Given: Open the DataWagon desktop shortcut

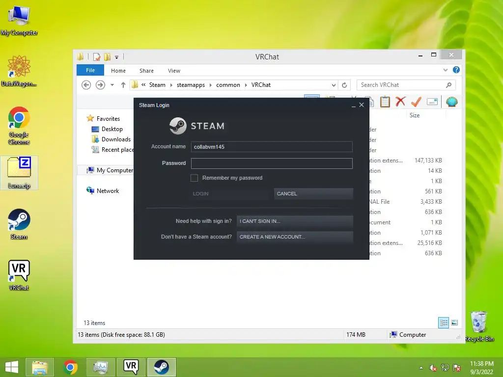Looking at the screenshot, I should point(19,71).
